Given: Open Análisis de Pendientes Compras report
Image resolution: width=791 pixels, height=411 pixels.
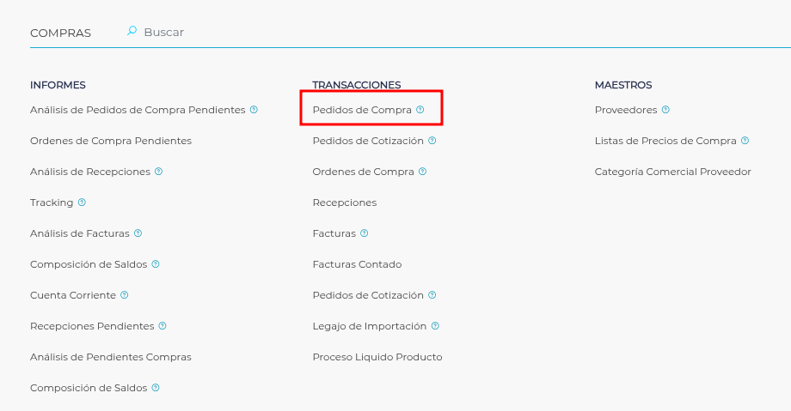Looking at the screenshot, I should coord(111,357).
